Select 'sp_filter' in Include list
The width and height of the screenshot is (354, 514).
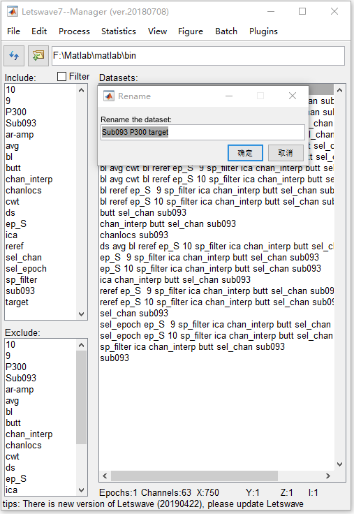click(x=22, y=279)
